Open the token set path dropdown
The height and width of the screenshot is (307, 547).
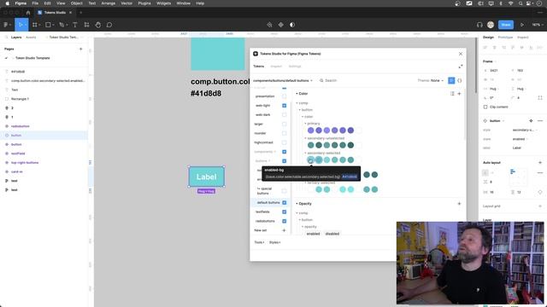click(x=283, y=80)
